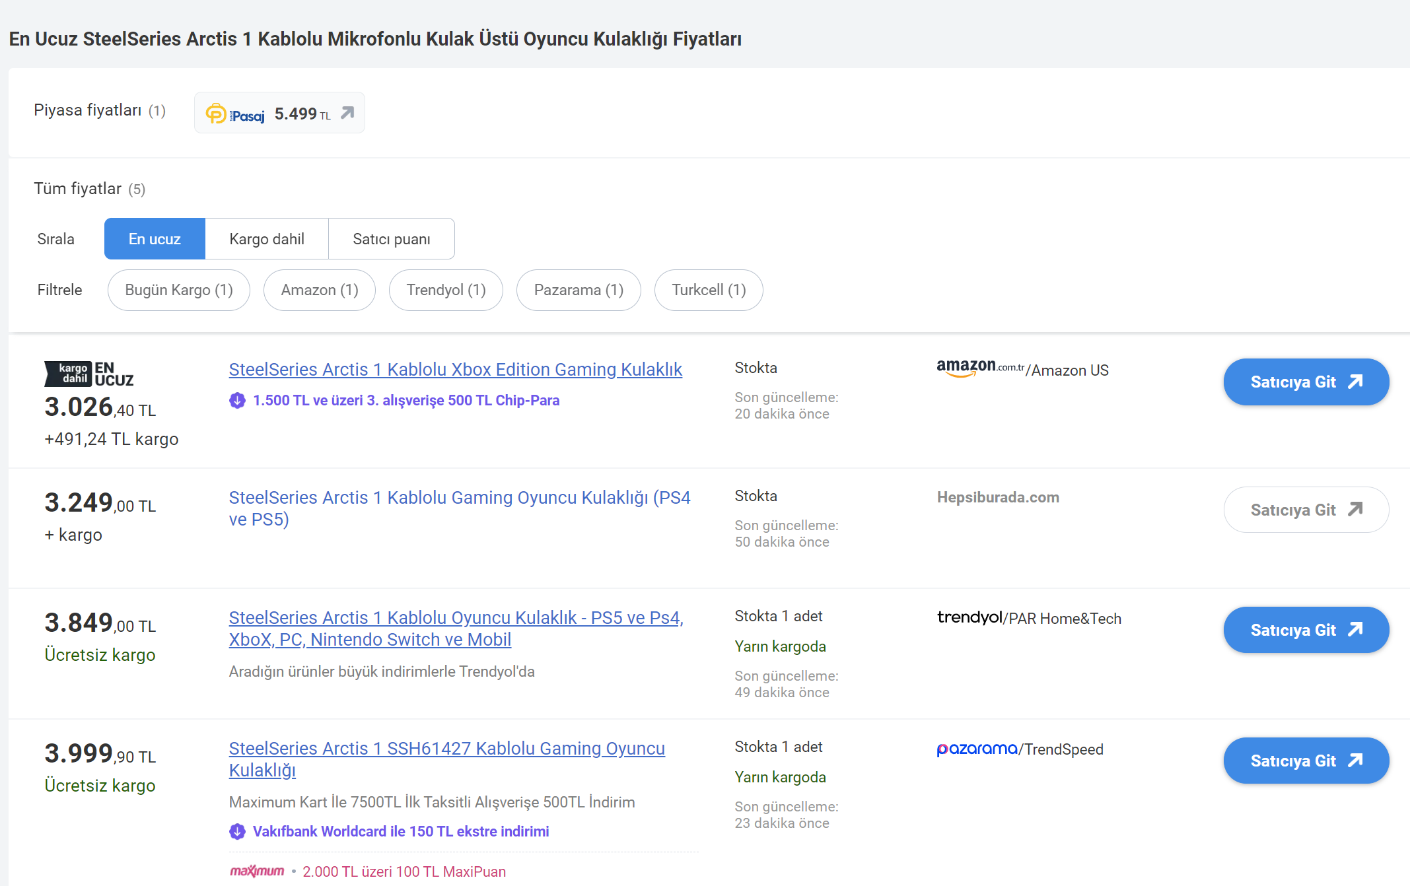This screenshot has width=1410, height=886.
Task: Click Maximum Kart 500TL İndirim text
Action: (x=432, y=802)
